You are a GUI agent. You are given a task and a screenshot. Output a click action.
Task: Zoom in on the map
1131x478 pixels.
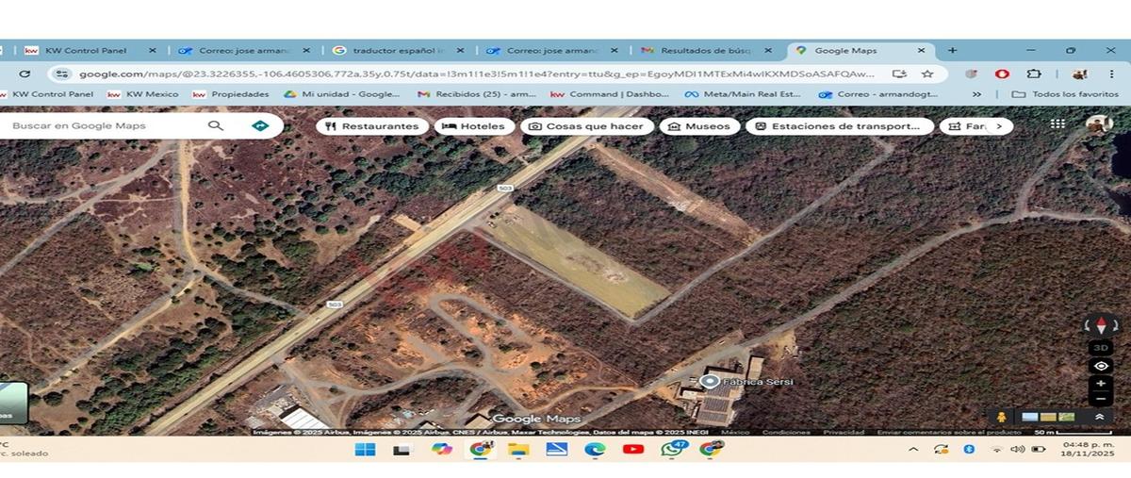[x=1101, y=385]
